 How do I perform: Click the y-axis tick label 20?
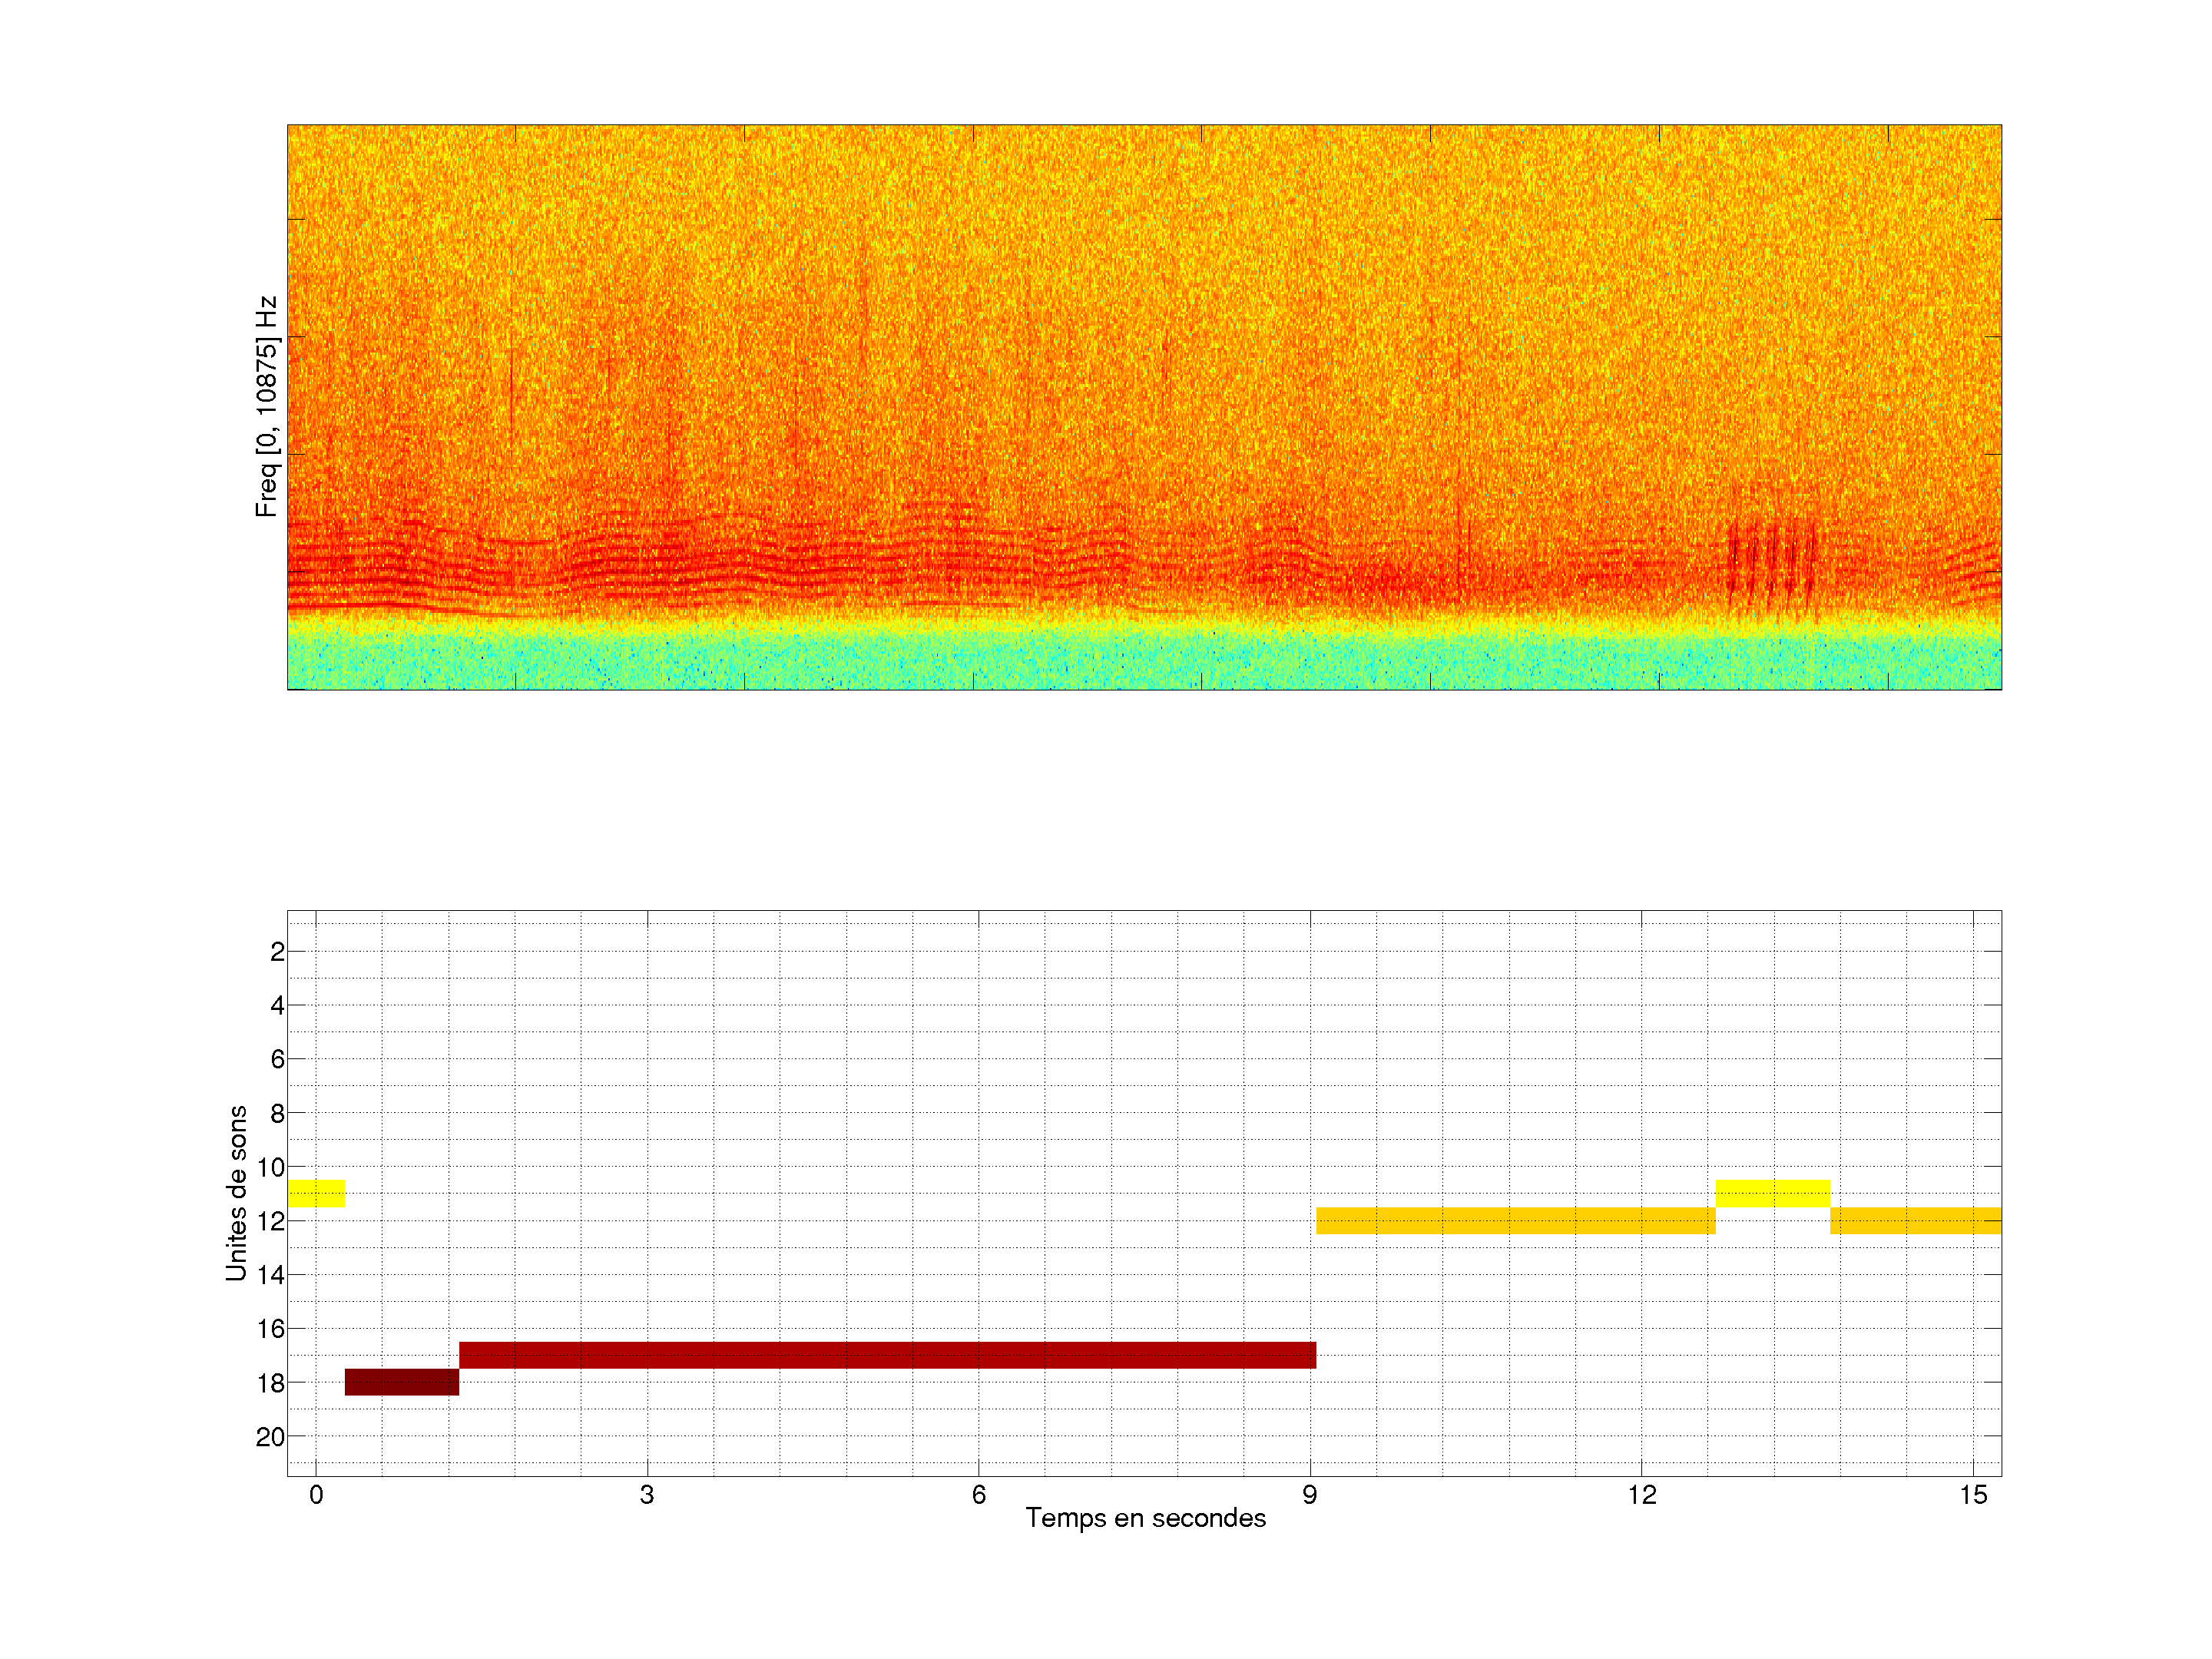pos(270,1437)
